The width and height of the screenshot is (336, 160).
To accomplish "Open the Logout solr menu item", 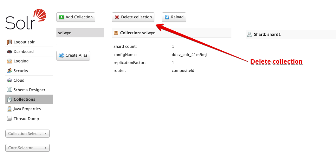I will 29,42.
